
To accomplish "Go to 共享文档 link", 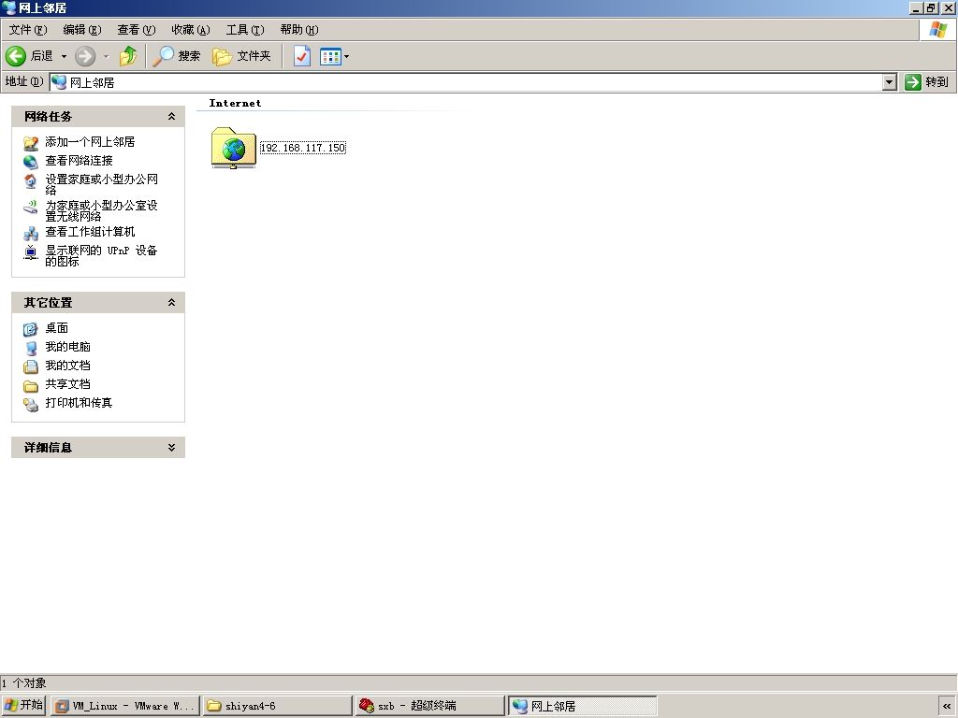I will tap(67, 384).
